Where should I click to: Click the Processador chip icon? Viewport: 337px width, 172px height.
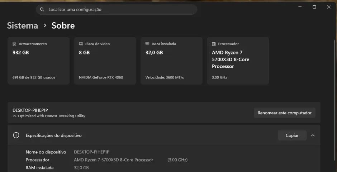point(214,44)
